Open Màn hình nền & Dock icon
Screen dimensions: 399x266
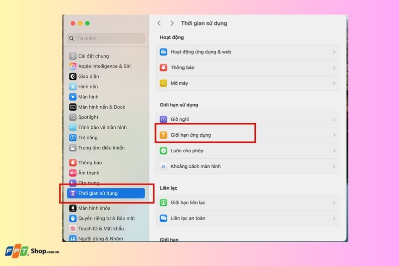pos(73,107)
